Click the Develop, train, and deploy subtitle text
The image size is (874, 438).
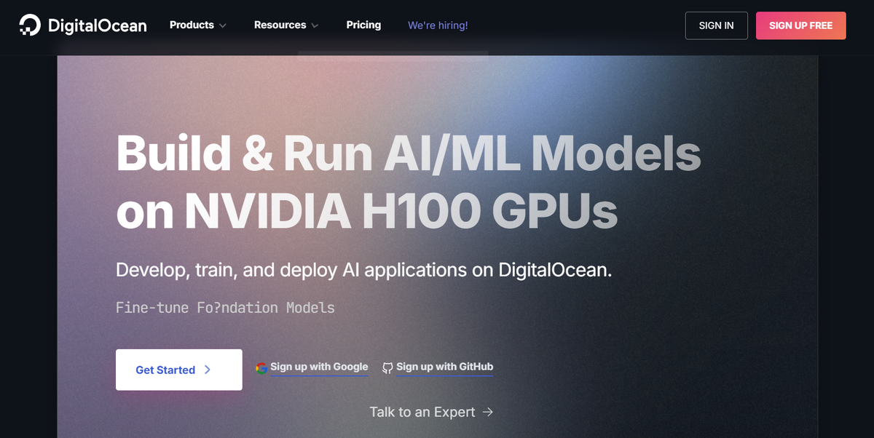tap(363, 270)
